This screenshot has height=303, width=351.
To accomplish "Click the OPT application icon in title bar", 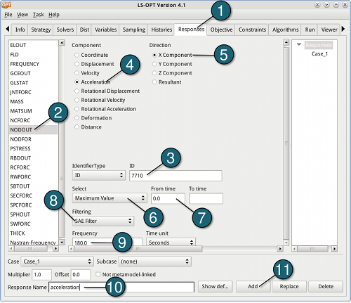I will point(6,5).
